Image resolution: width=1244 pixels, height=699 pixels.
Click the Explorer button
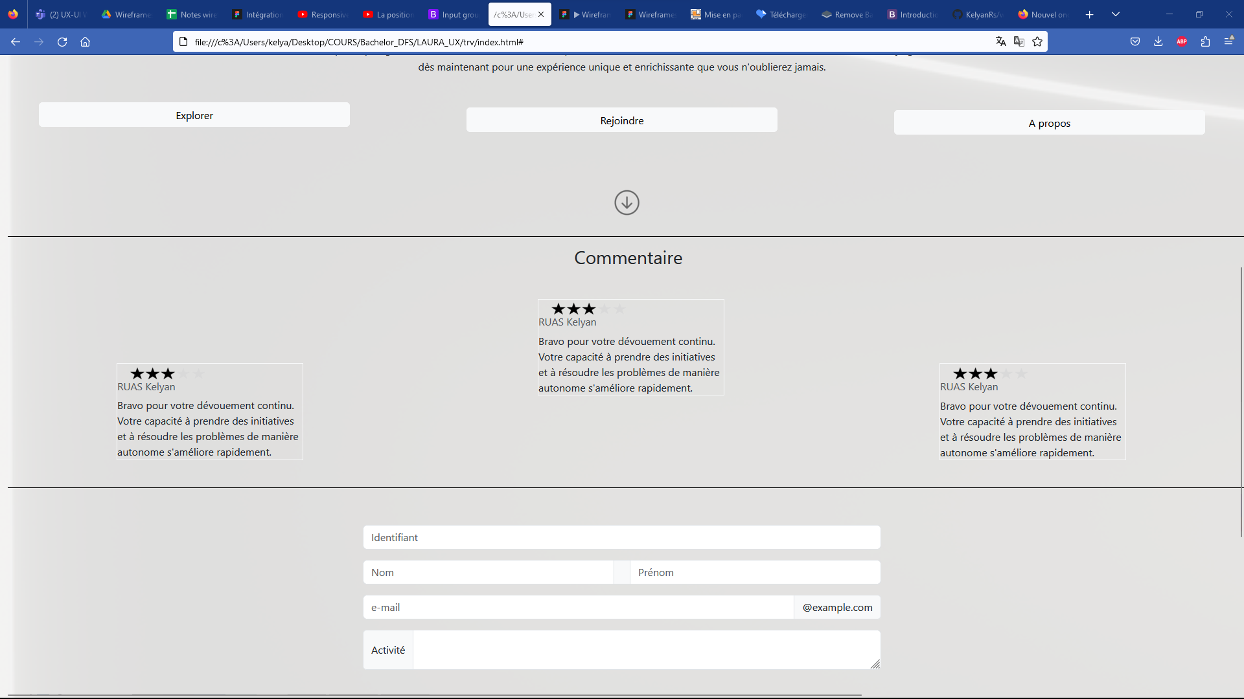pos(194,115)
